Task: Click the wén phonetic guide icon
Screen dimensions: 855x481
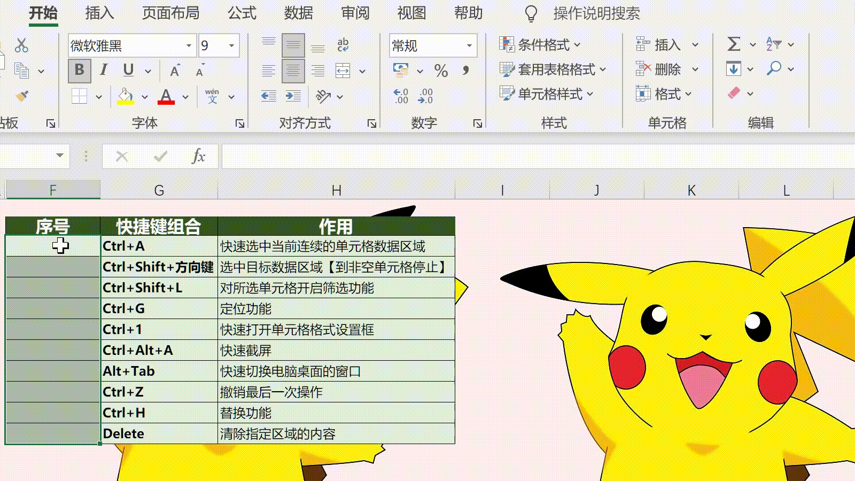Action: tap(212, 96)
